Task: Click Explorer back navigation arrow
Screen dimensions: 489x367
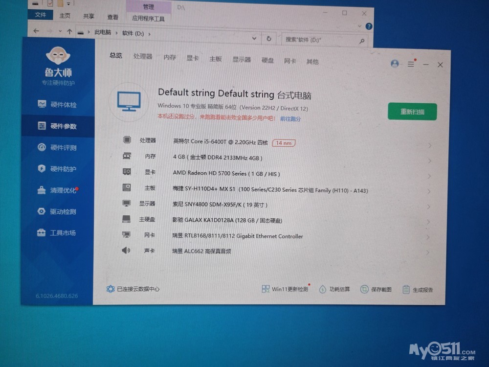Action: coord(36,30)
